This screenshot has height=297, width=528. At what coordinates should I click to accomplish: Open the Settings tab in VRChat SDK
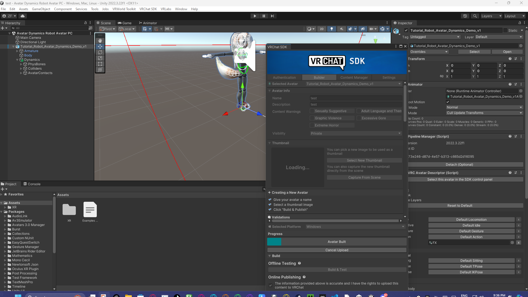point(389,78)
